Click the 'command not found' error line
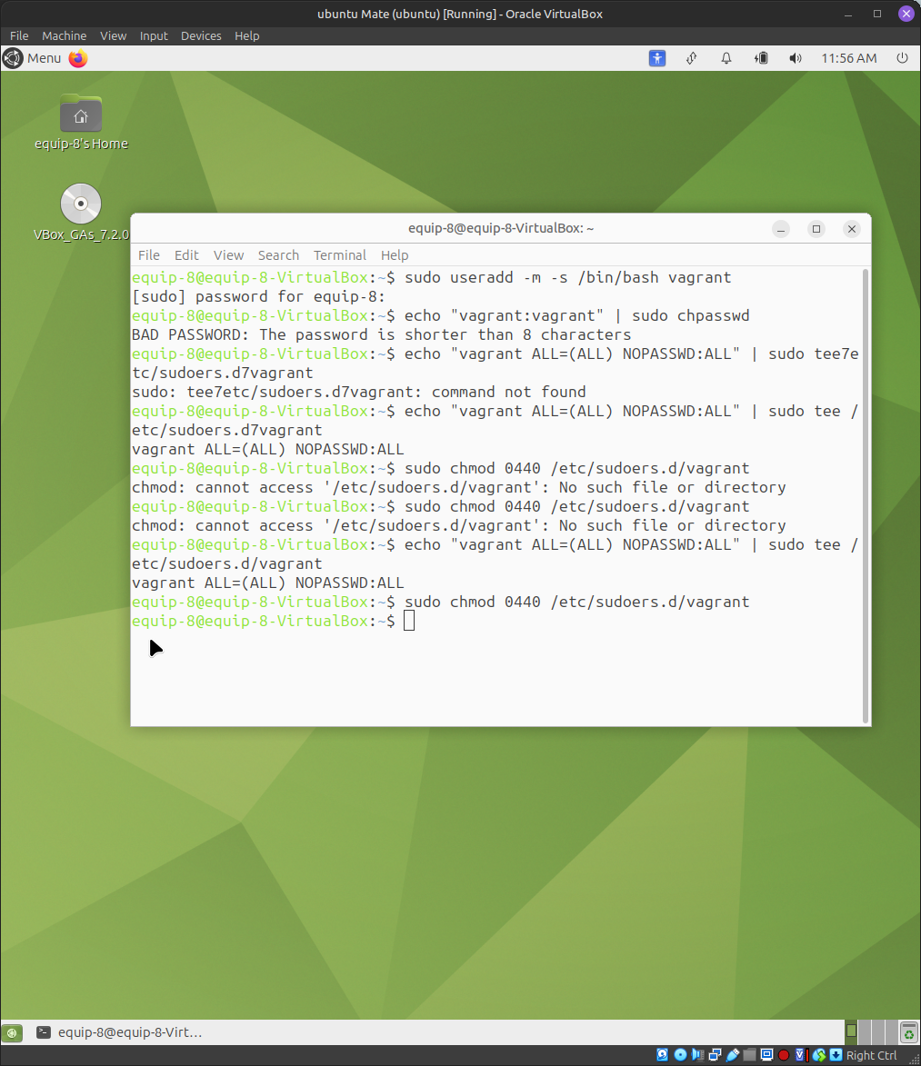Image resolution: width=921 pixels, height=1066 pixels. tap(358, 392)
